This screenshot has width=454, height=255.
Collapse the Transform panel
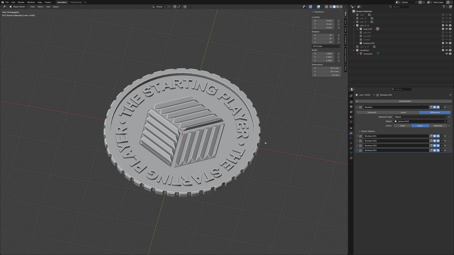[317, 12]
